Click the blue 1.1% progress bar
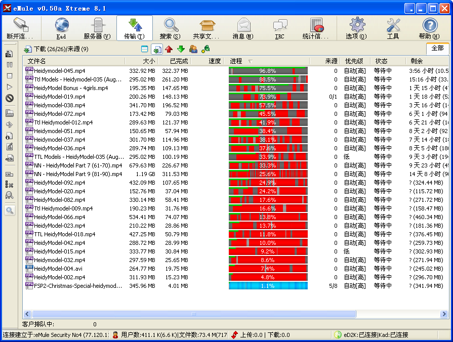This screenshot has height=342, width=453. (268, 286)
